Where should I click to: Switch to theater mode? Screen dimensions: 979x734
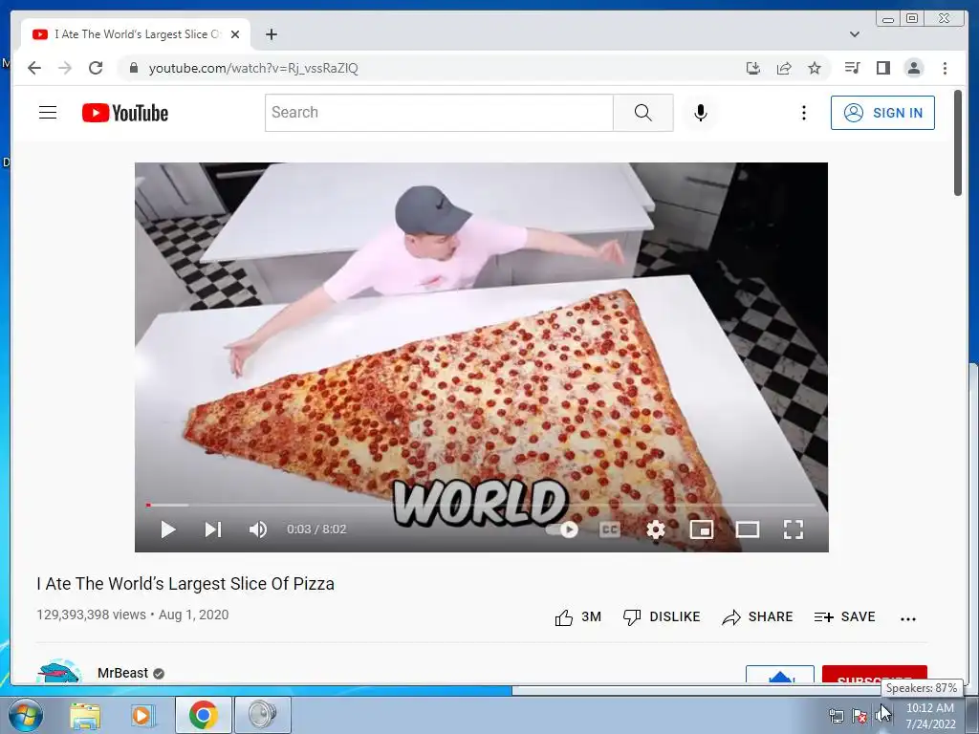pos(748,529)
